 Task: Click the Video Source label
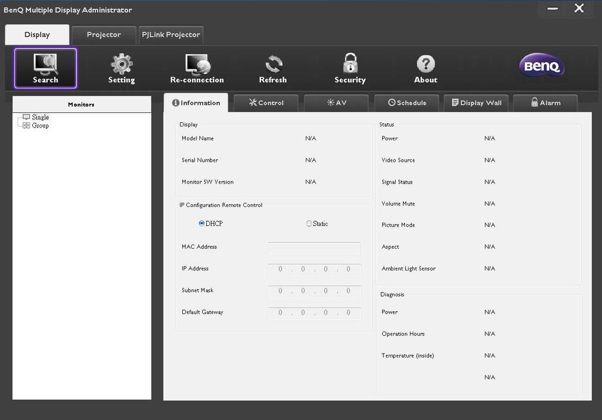click(398, 160)
